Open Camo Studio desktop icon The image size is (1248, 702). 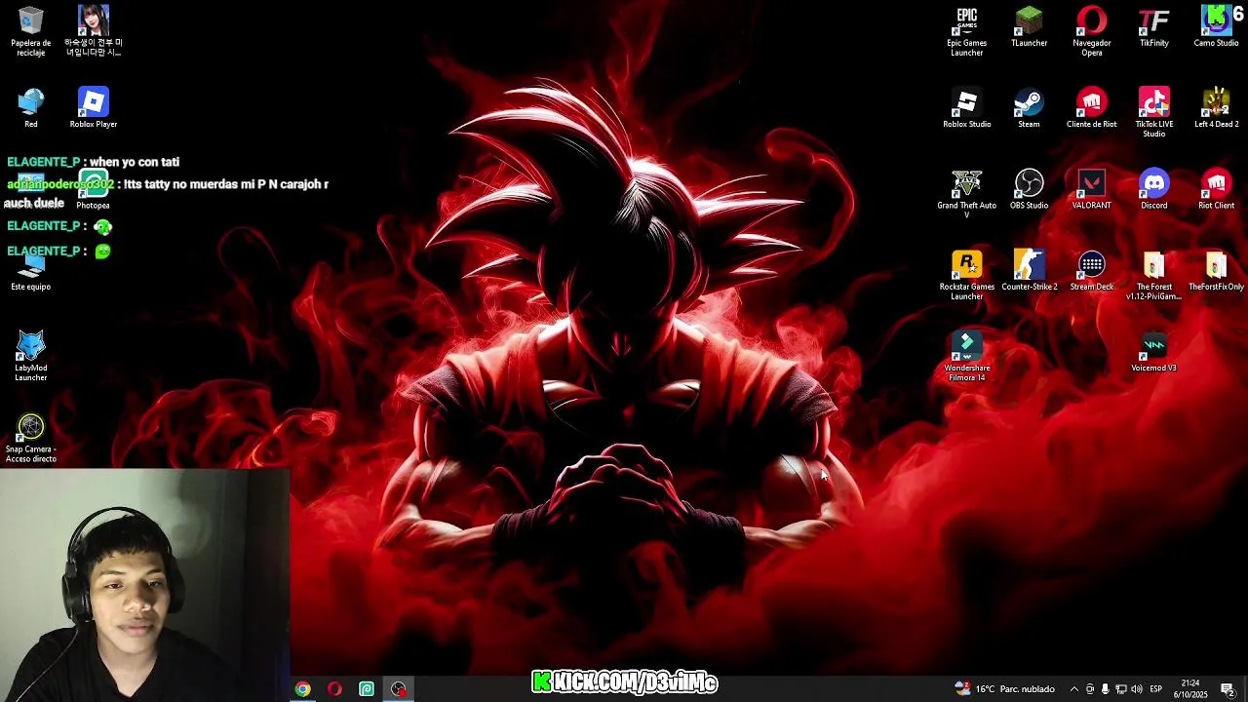[1217, 26]
